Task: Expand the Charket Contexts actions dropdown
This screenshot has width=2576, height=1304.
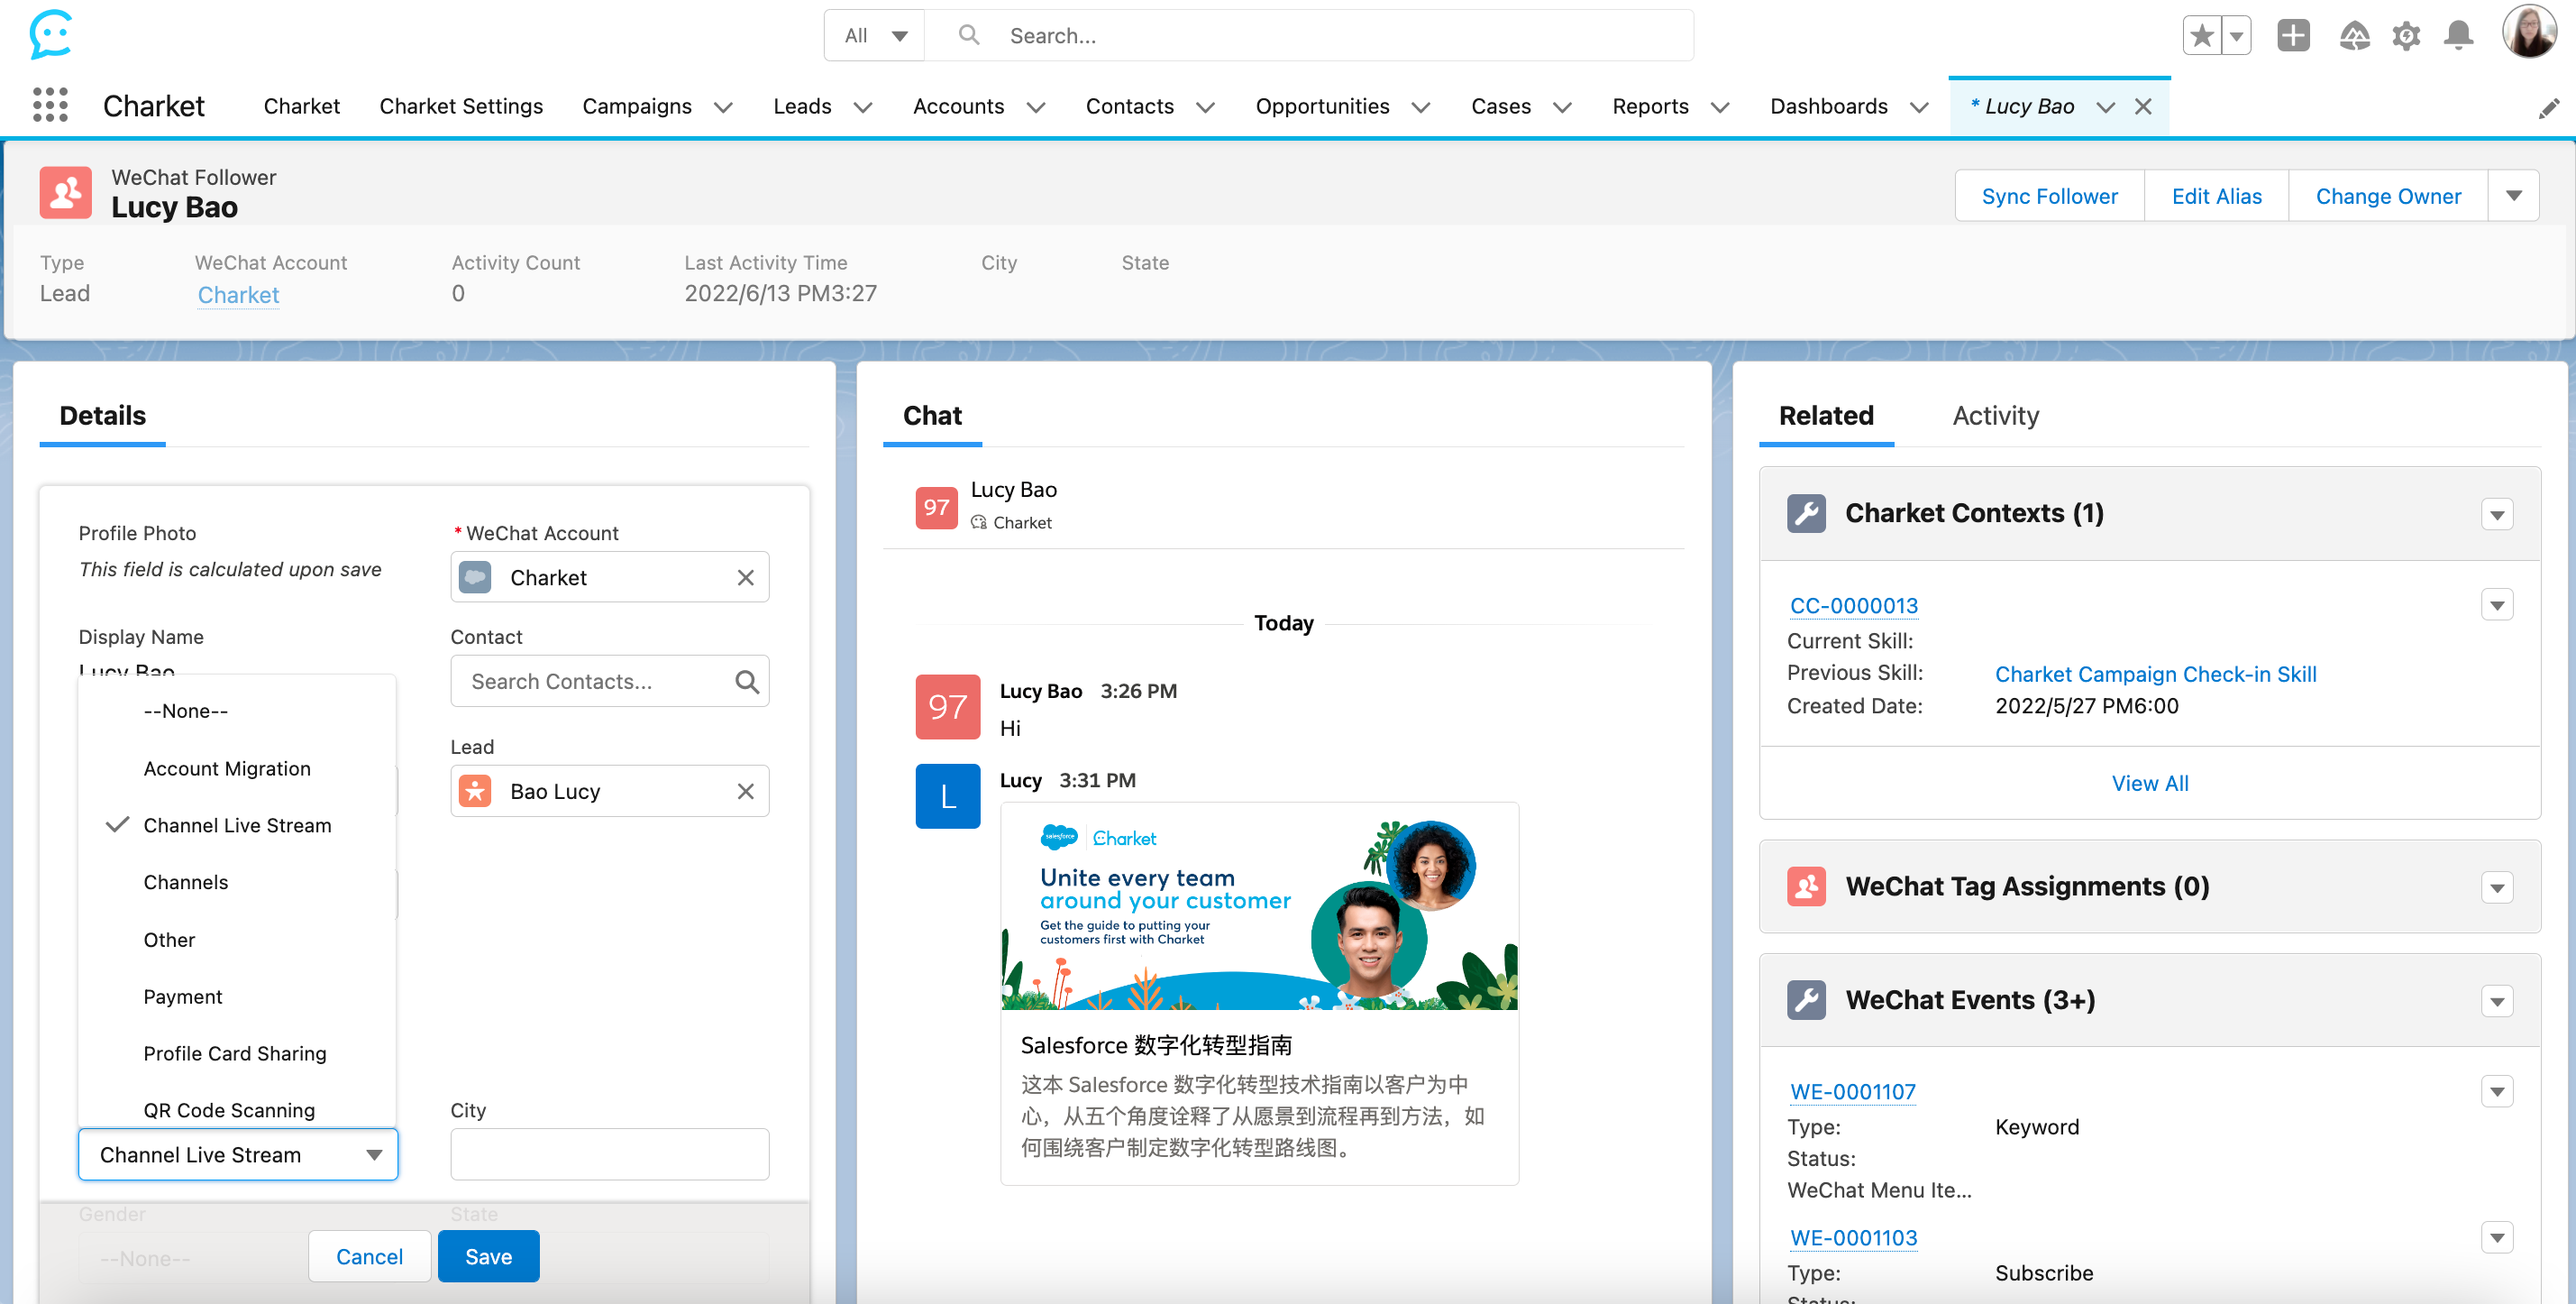Action: click(x=2497, y=514)
